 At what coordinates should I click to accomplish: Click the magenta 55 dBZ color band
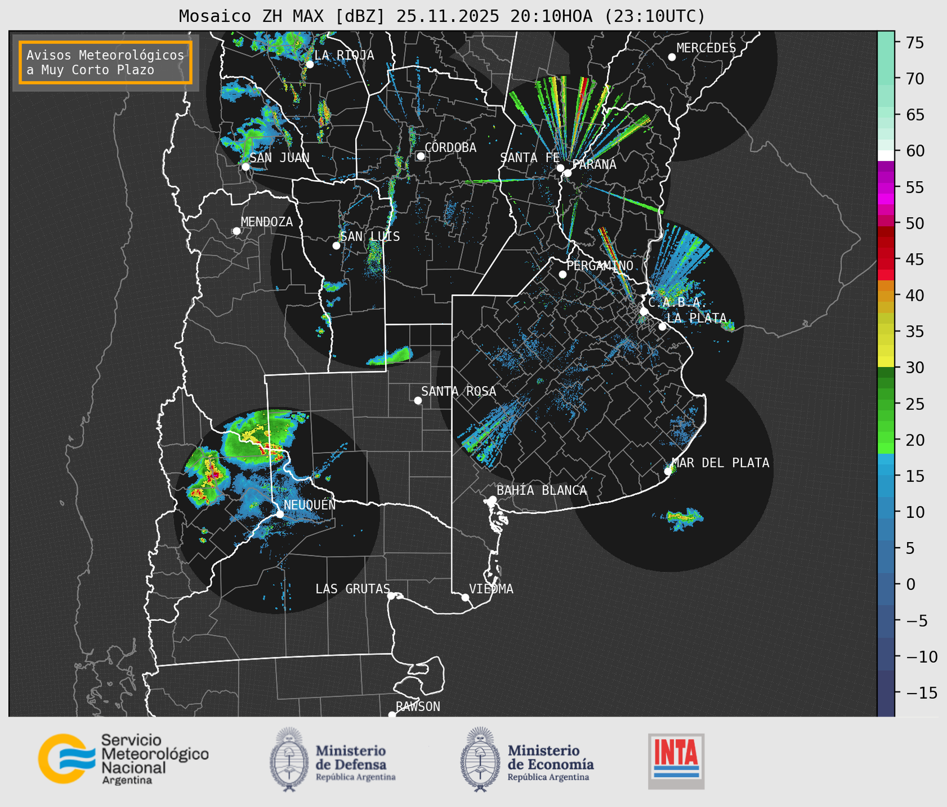pyautogui.click(x=886, y=187)
